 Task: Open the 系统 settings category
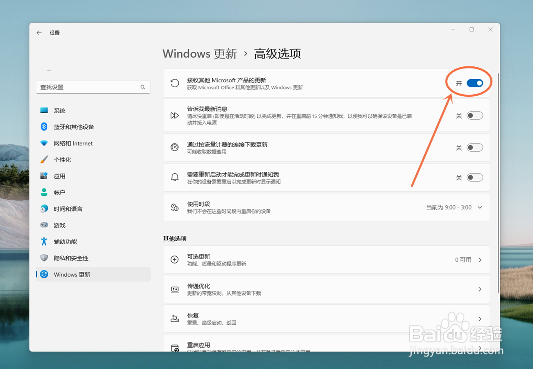point(93,111)
